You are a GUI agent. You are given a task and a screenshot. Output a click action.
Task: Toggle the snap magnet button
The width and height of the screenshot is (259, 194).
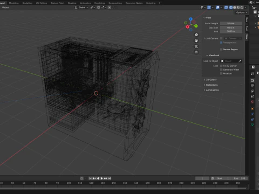[x=99, y=8]
